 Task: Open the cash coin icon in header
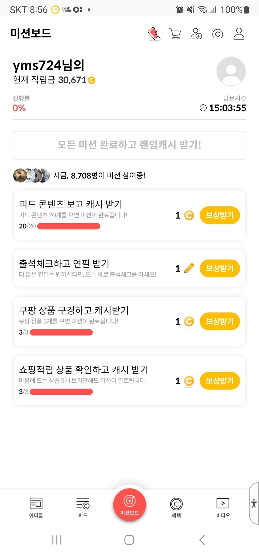click(x=217, y=34)
